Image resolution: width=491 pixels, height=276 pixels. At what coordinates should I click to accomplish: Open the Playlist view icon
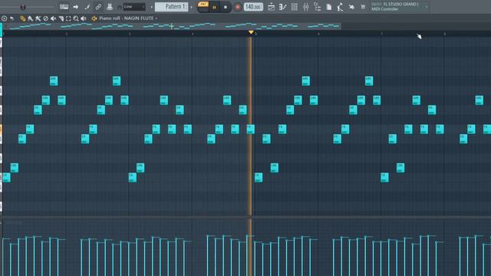(271, 7)
